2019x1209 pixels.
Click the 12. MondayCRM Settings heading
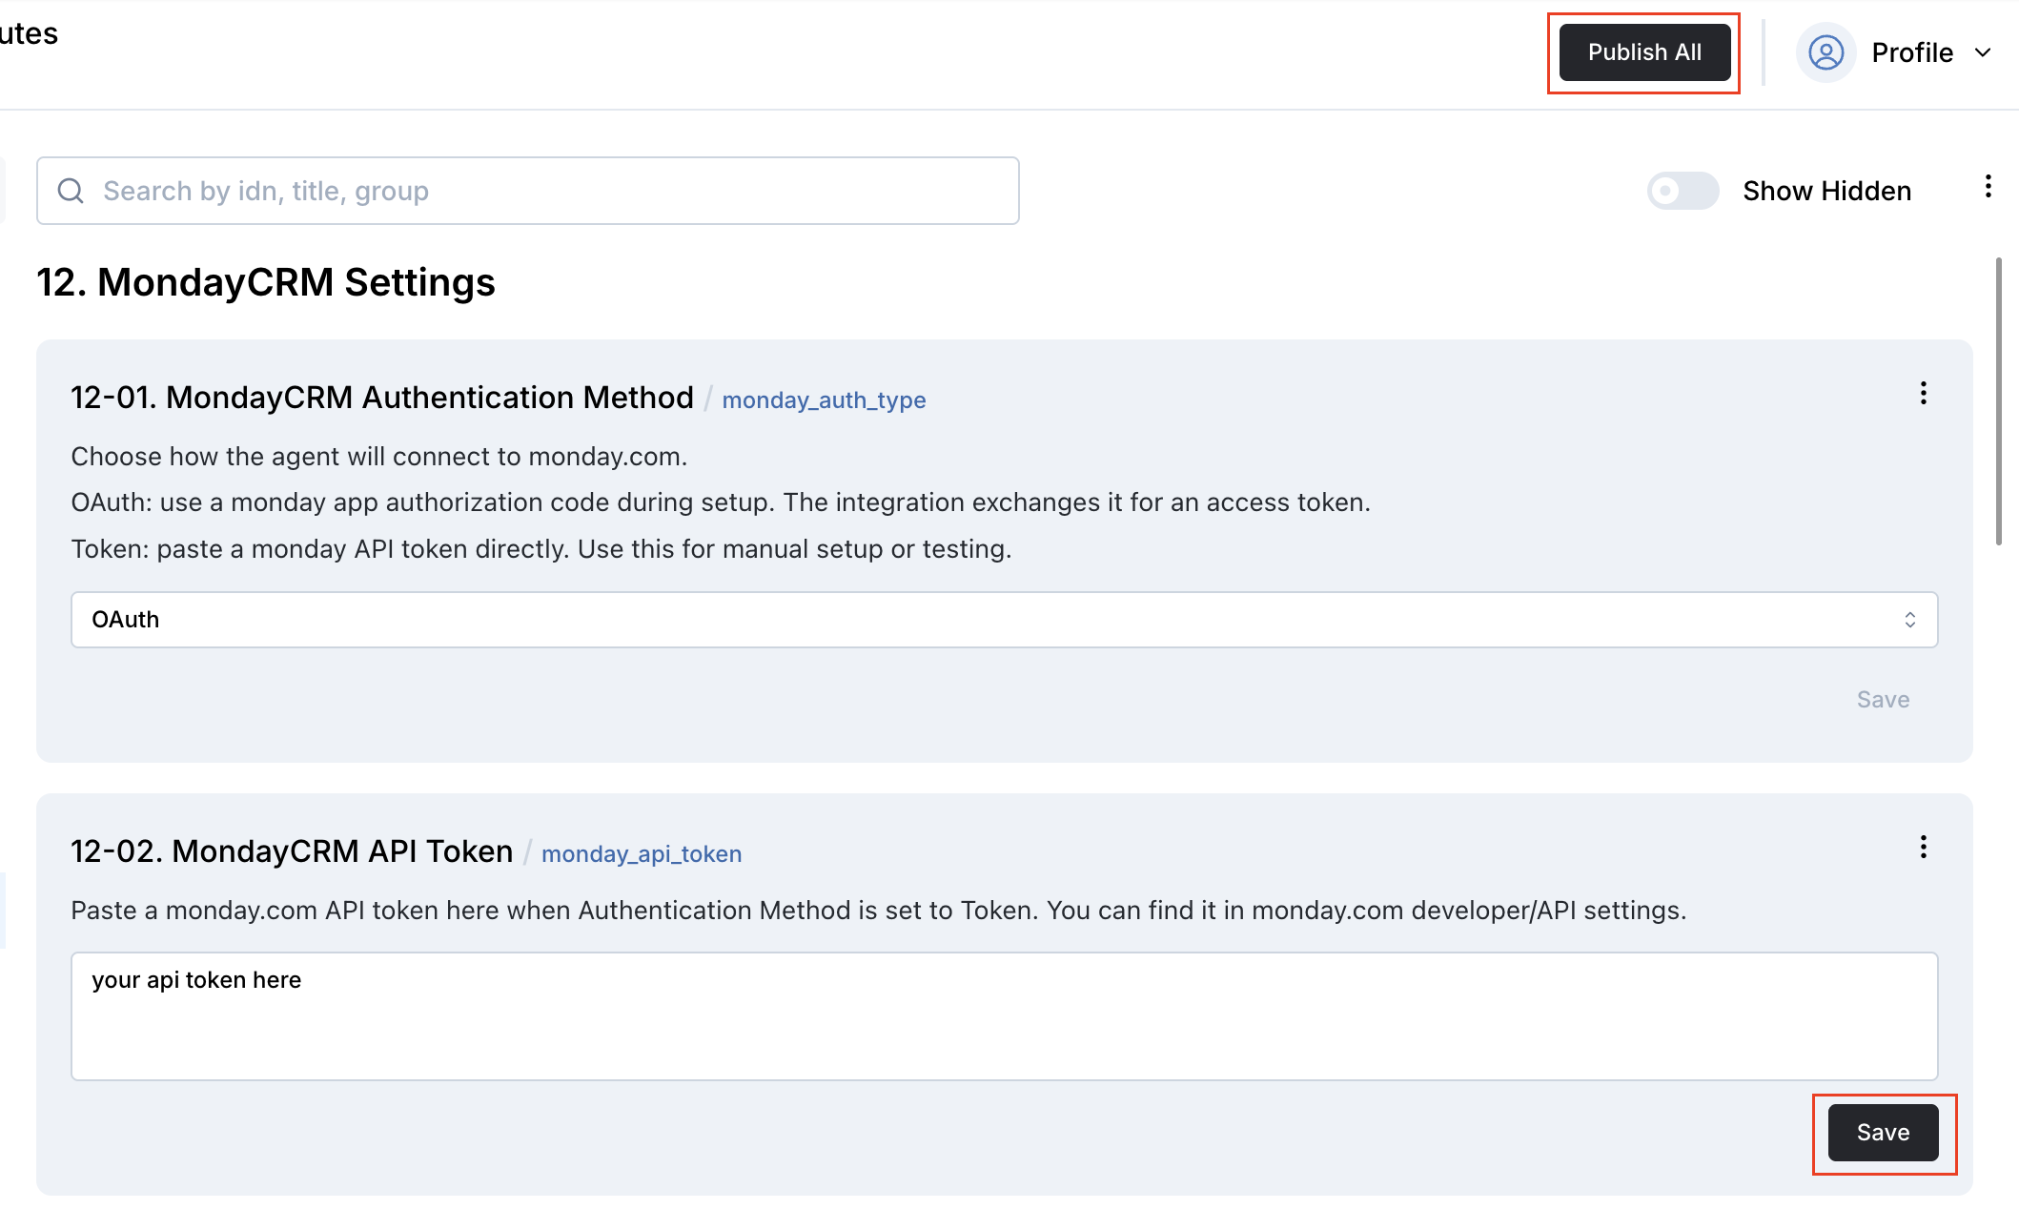[x=266, y=282]
